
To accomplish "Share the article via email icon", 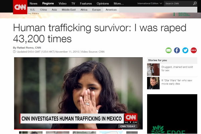I will [169, 50].
